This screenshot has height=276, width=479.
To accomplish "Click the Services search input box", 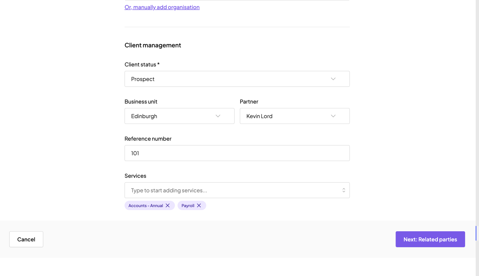I will tap(232, 190).
